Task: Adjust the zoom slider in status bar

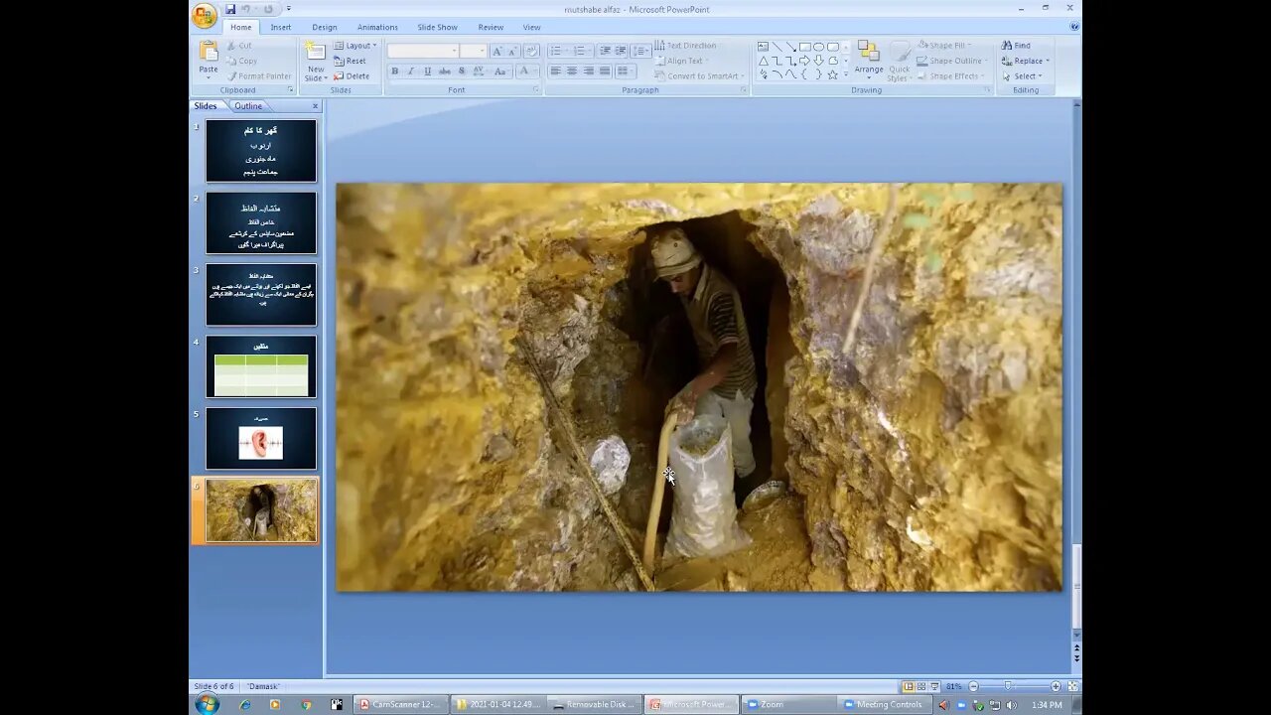Action: pos(1009,686)
